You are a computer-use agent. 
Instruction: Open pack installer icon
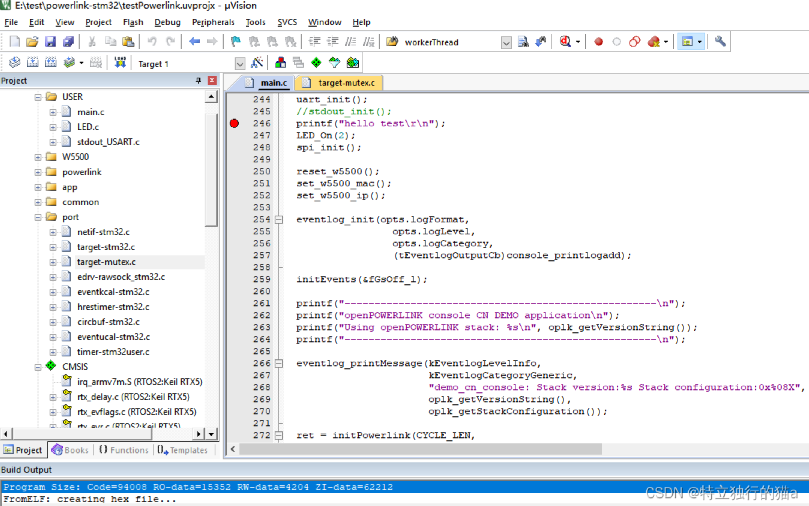(x=353, y=63)
